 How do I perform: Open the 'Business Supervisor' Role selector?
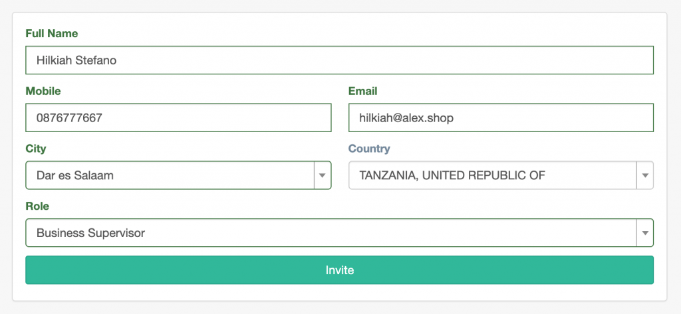340,233
